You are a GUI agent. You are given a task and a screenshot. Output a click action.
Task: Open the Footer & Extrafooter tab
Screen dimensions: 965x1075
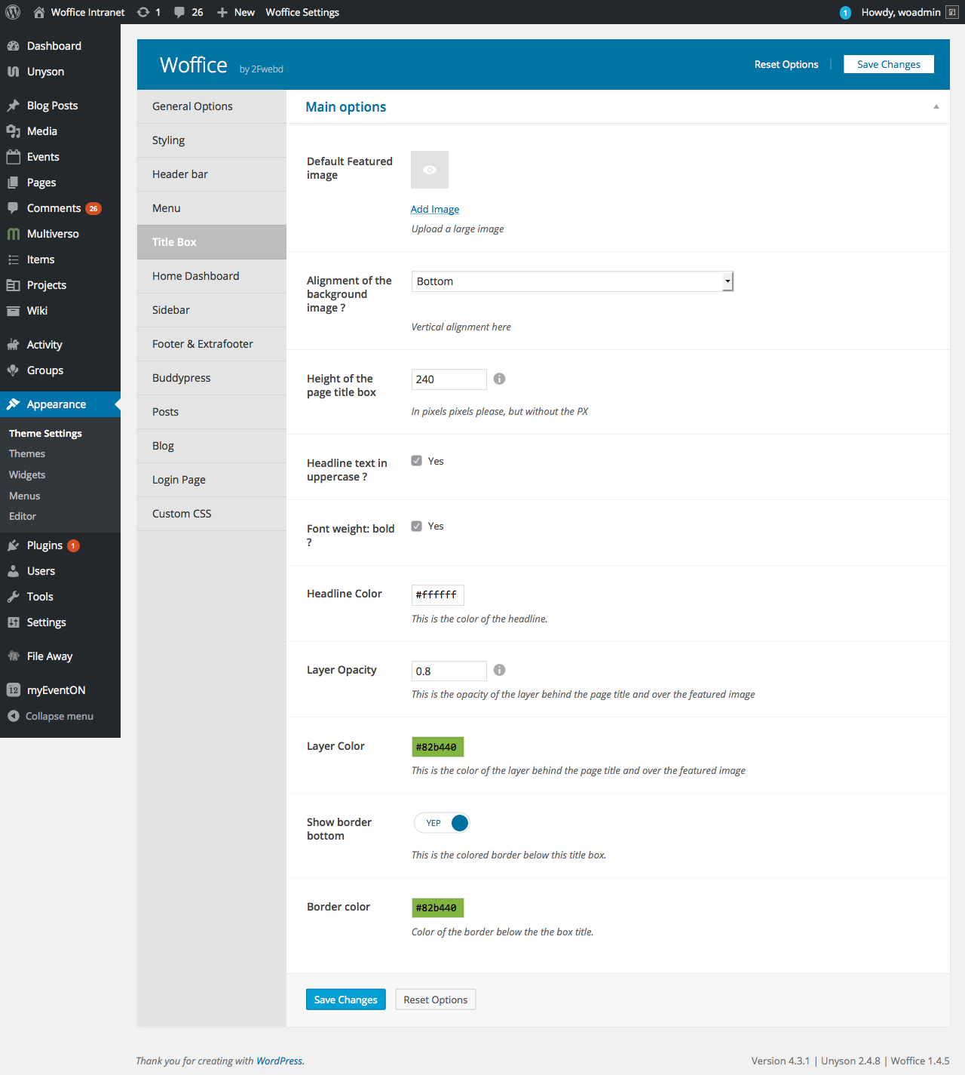point(212,344)
